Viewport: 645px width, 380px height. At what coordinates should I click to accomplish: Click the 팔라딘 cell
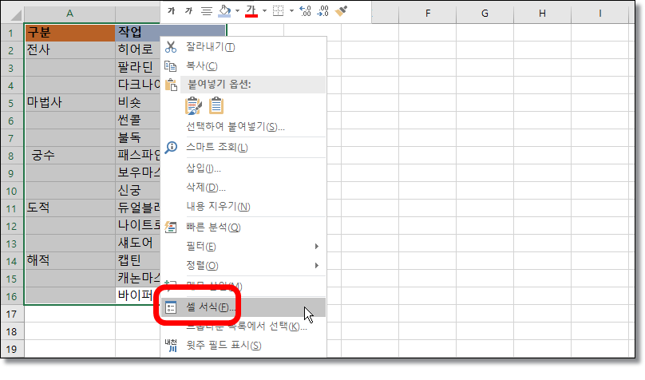pos(138,67)
